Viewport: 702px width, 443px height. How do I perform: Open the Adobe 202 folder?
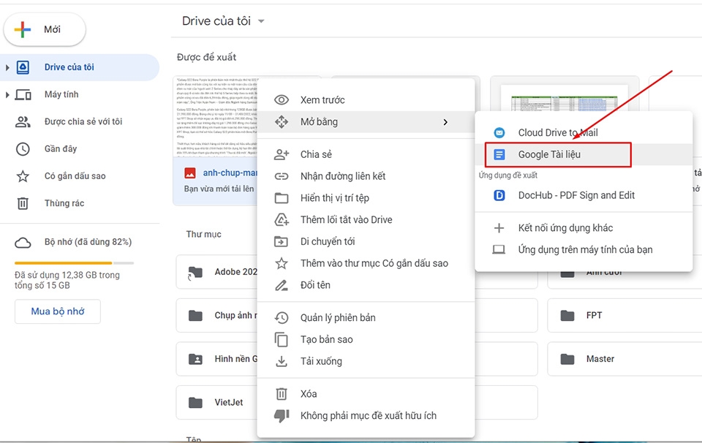click(217, 272)
